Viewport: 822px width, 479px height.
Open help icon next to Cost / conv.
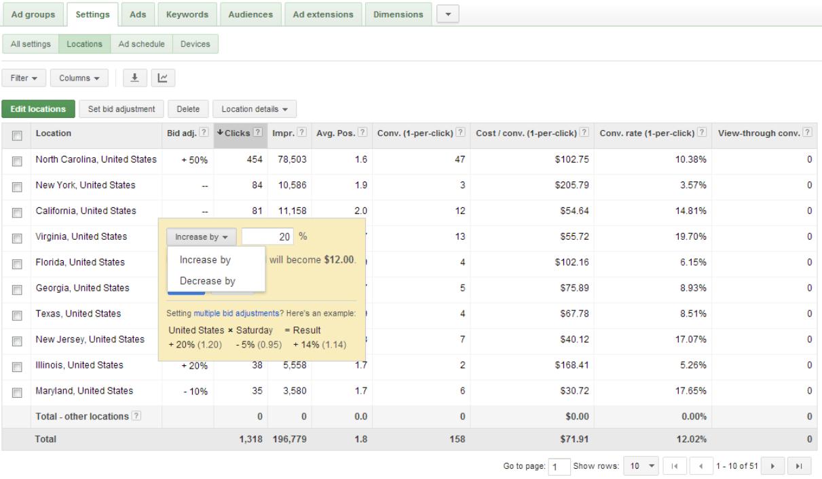583,134
